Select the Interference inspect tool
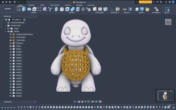 click(x=130, y=9)
